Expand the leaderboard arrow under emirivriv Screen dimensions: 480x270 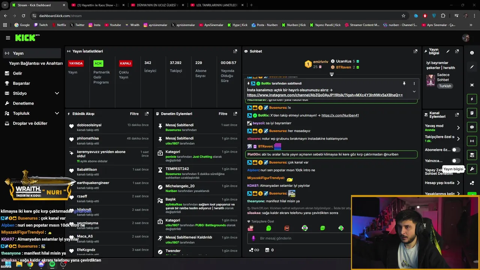tap(331, 75)
